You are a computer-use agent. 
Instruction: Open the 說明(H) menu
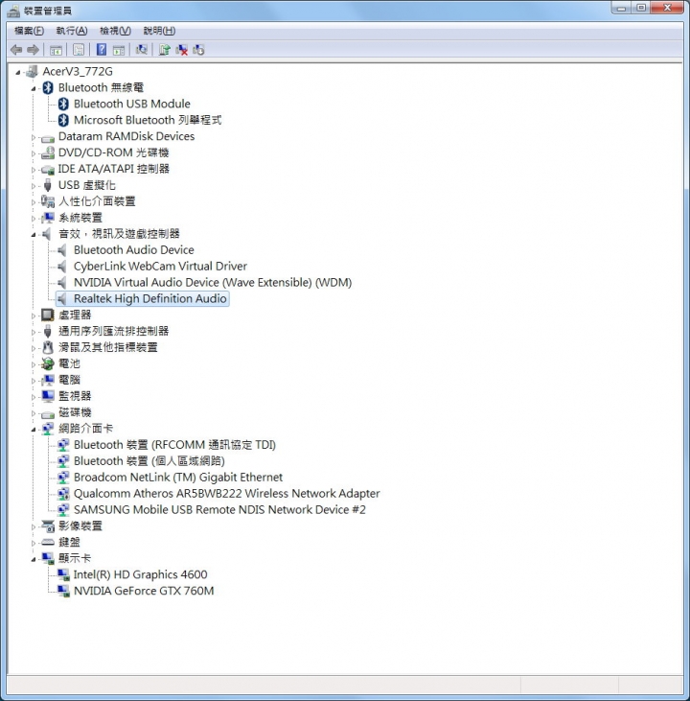tap(159, 31)
